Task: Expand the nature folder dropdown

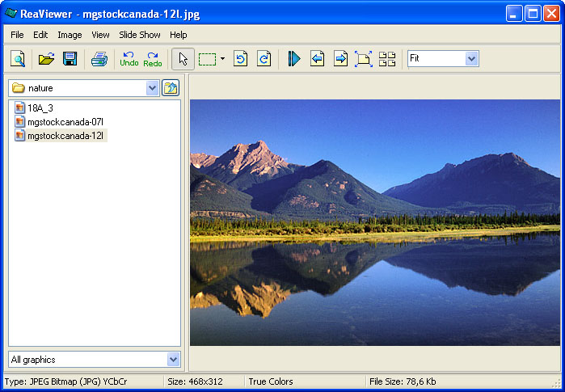Action: coord(153,88)
